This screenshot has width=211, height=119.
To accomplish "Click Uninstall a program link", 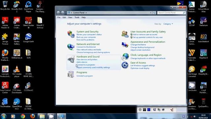I will [x=85, y=76].
